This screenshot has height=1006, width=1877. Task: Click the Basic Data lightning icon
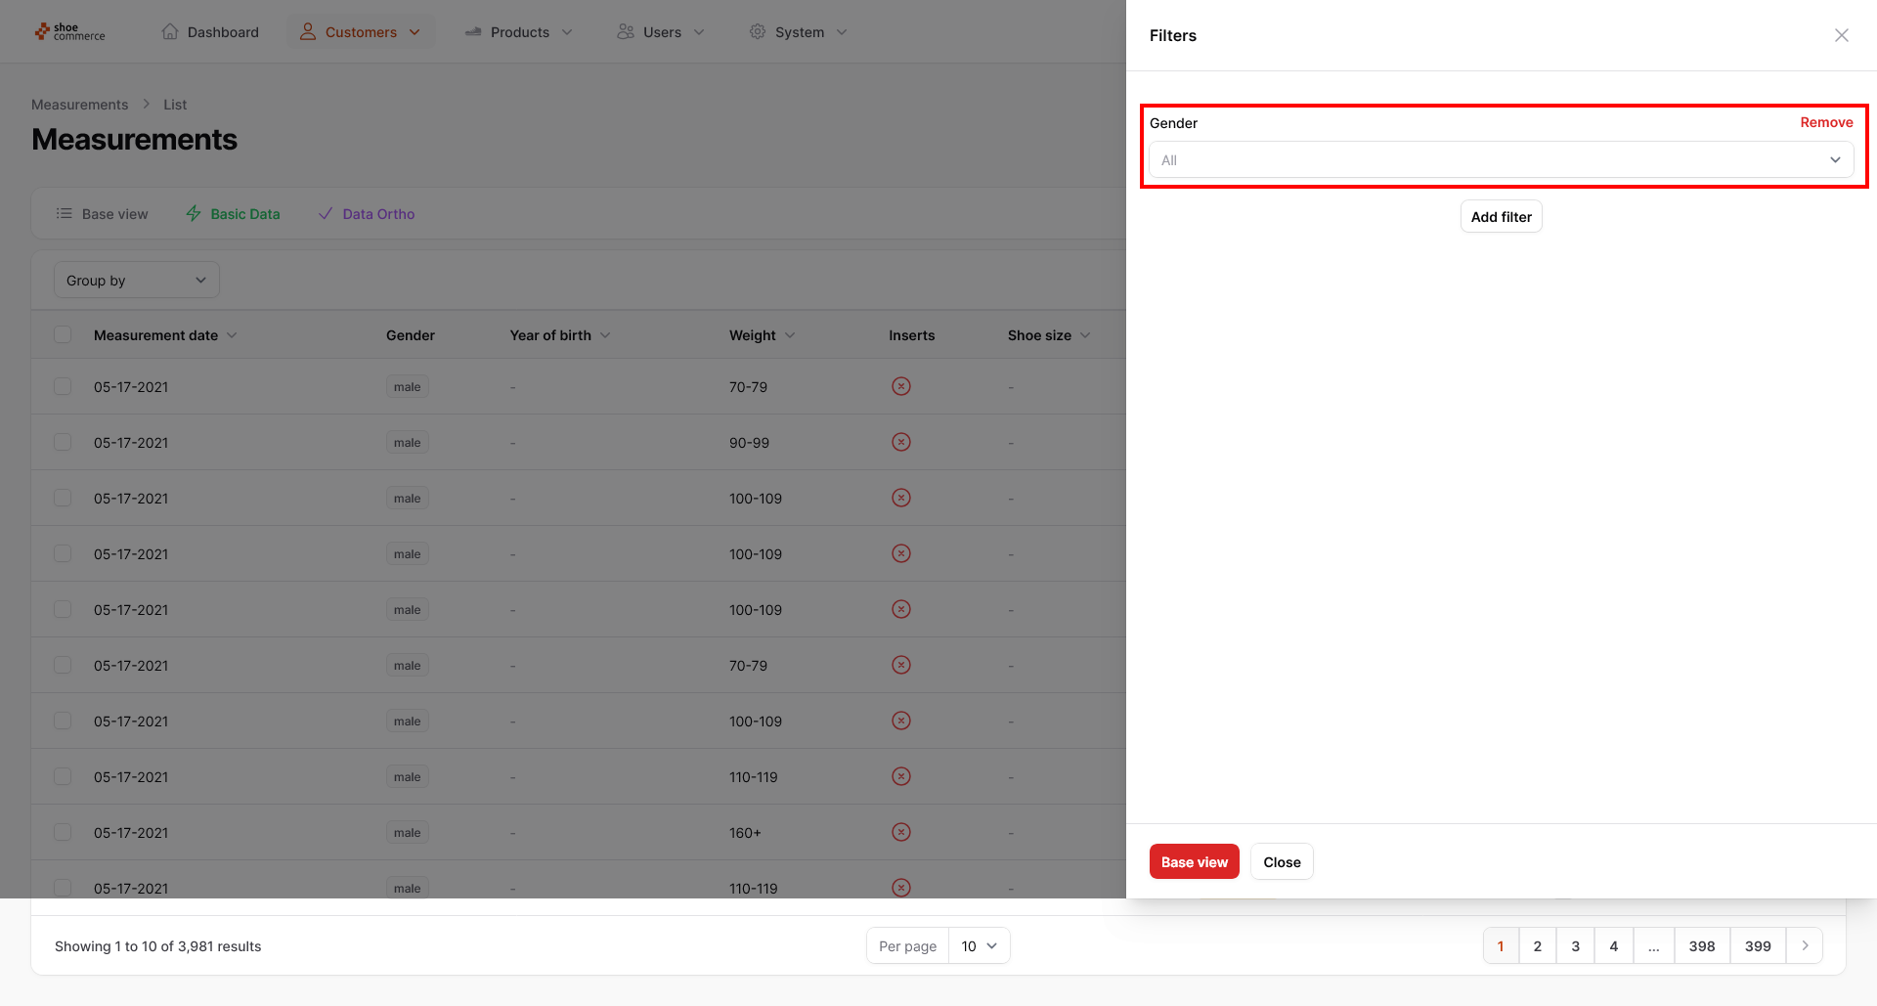coord(194,214)
